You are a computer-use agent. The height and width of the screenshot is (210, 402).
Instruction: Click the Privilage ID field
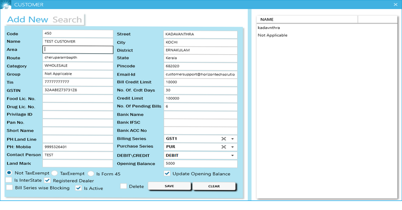[x=78, y=115]
